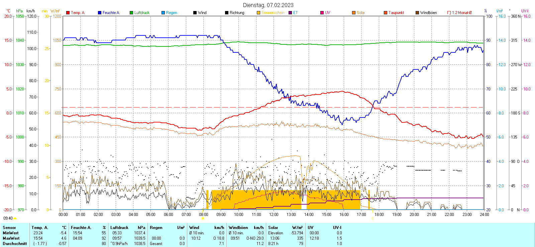Click the magenta UV legend square
535x247 pixels.
coord(322,13)
